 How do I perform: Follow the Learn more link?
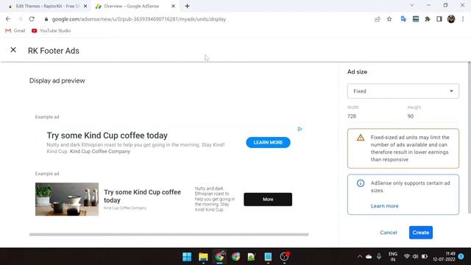click(384, 206)
